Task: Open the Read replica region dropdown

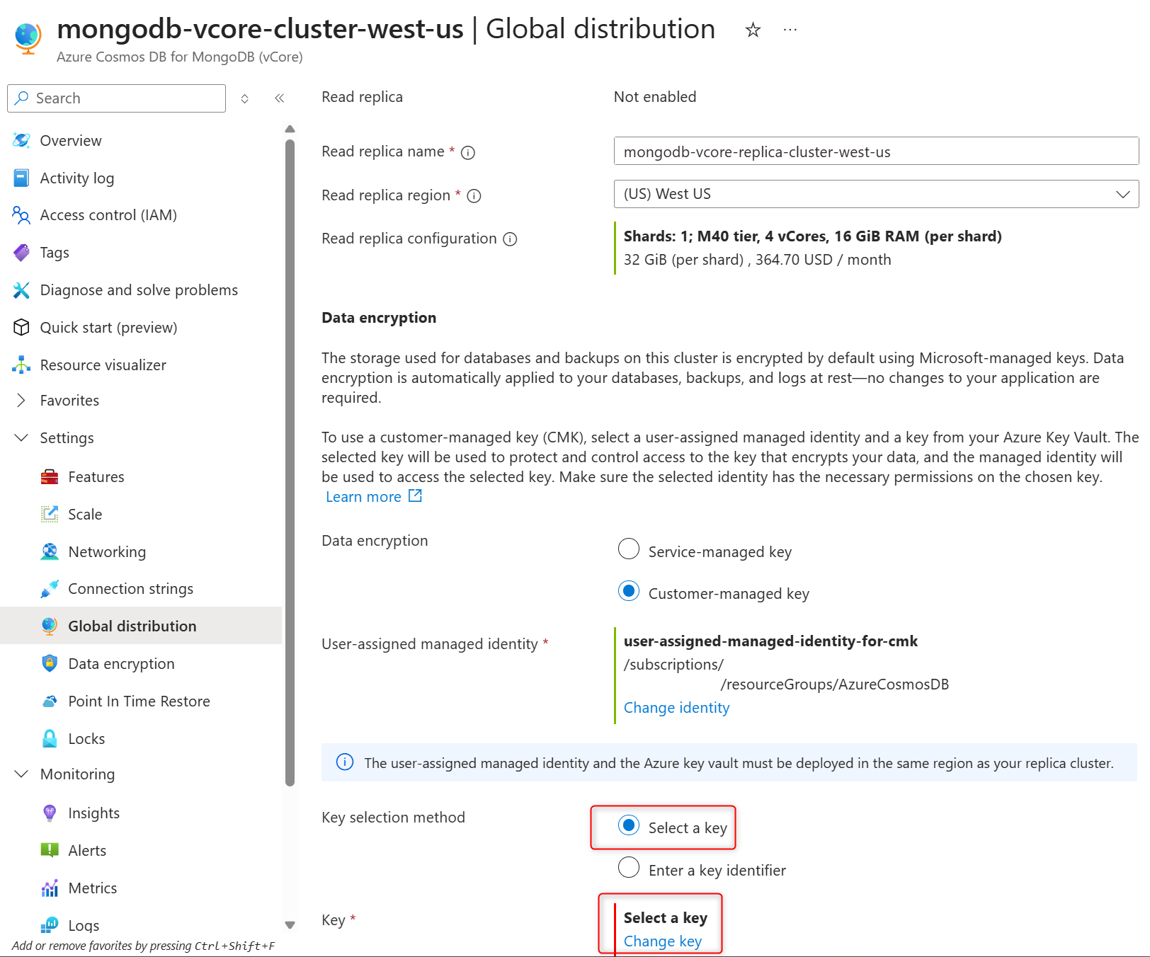Action: 876,194
